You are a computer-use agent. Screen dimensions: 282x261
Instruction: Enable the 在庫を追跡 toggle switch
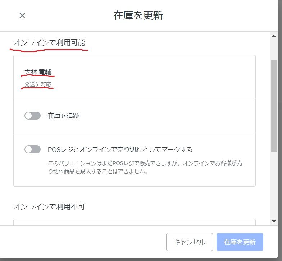pos(32,116)
